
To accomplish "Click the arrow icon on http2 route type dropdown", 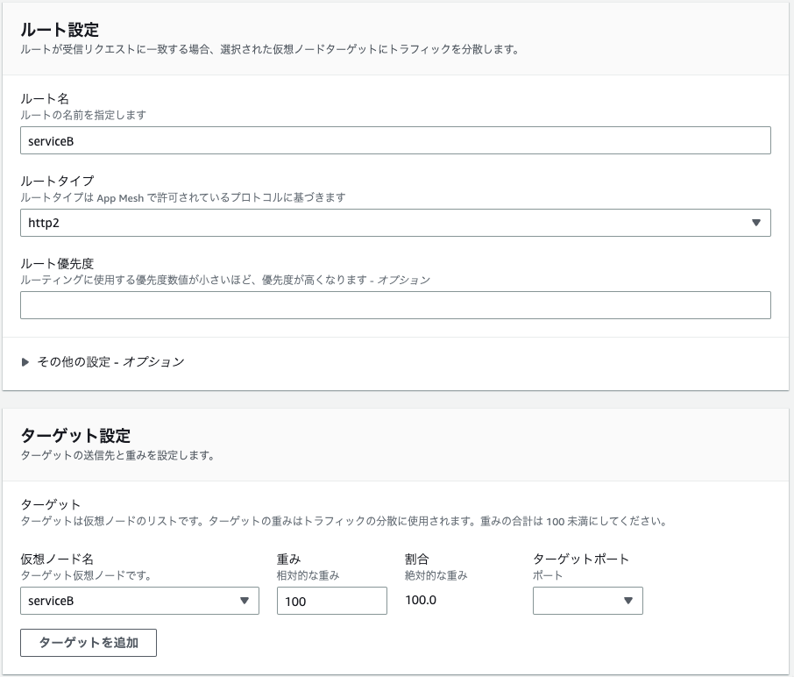I will click(756, 223).
